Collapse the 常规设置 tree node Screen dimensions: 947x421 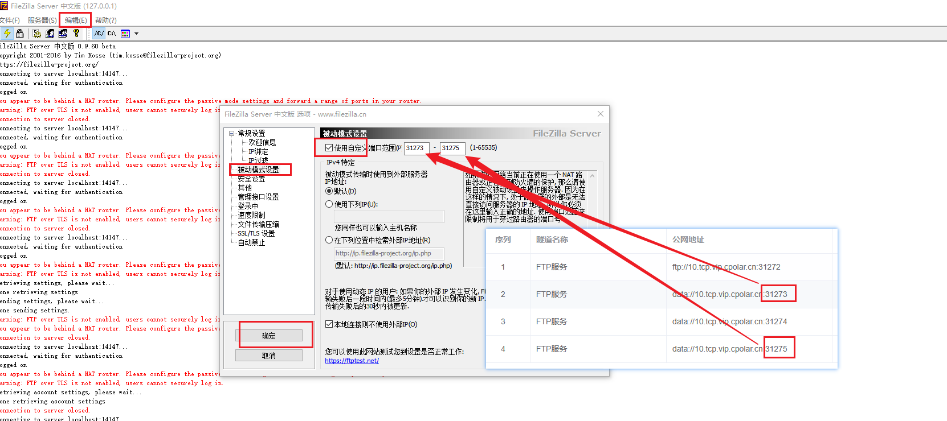[x=232, y=134]
